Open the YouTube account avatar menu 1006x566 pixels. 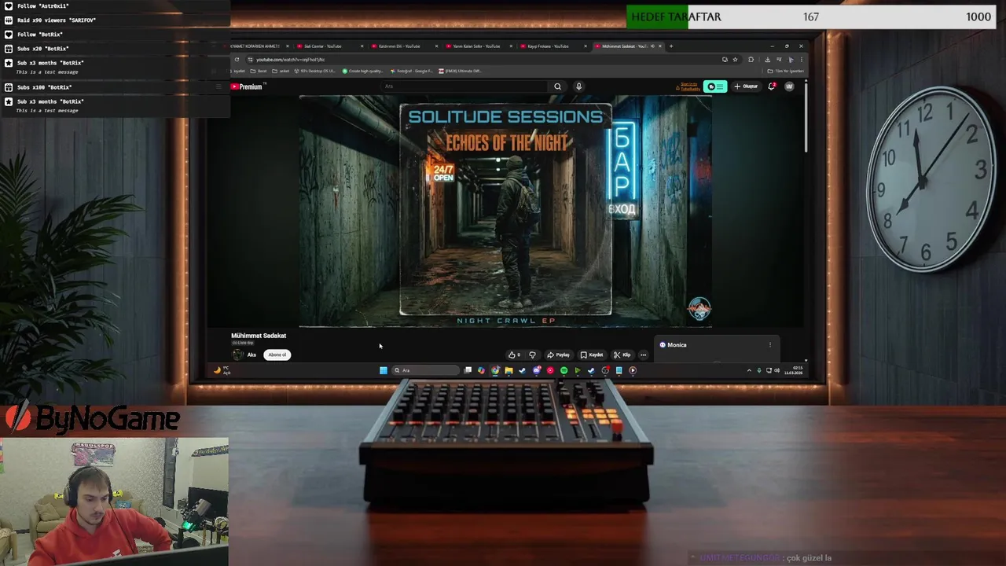[x=789, y=86]
